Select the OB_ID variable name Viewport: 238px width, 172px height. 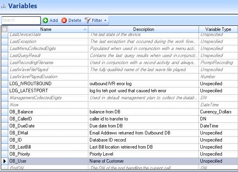click(16, 140)
